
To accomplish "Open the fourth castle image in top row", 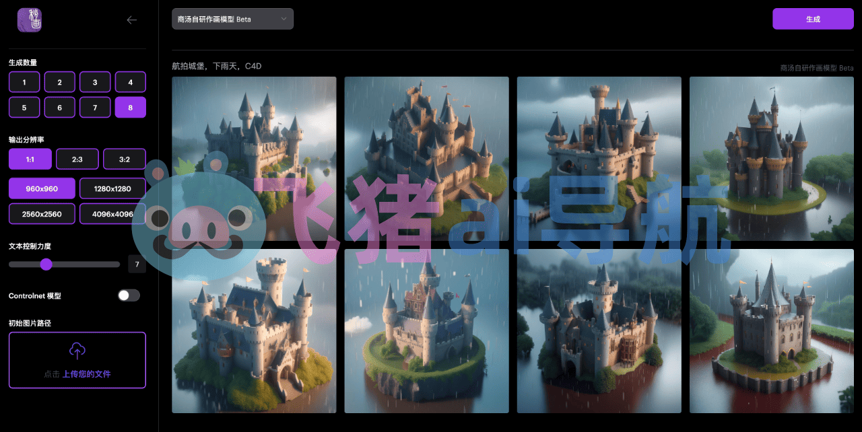I will 772,159.
